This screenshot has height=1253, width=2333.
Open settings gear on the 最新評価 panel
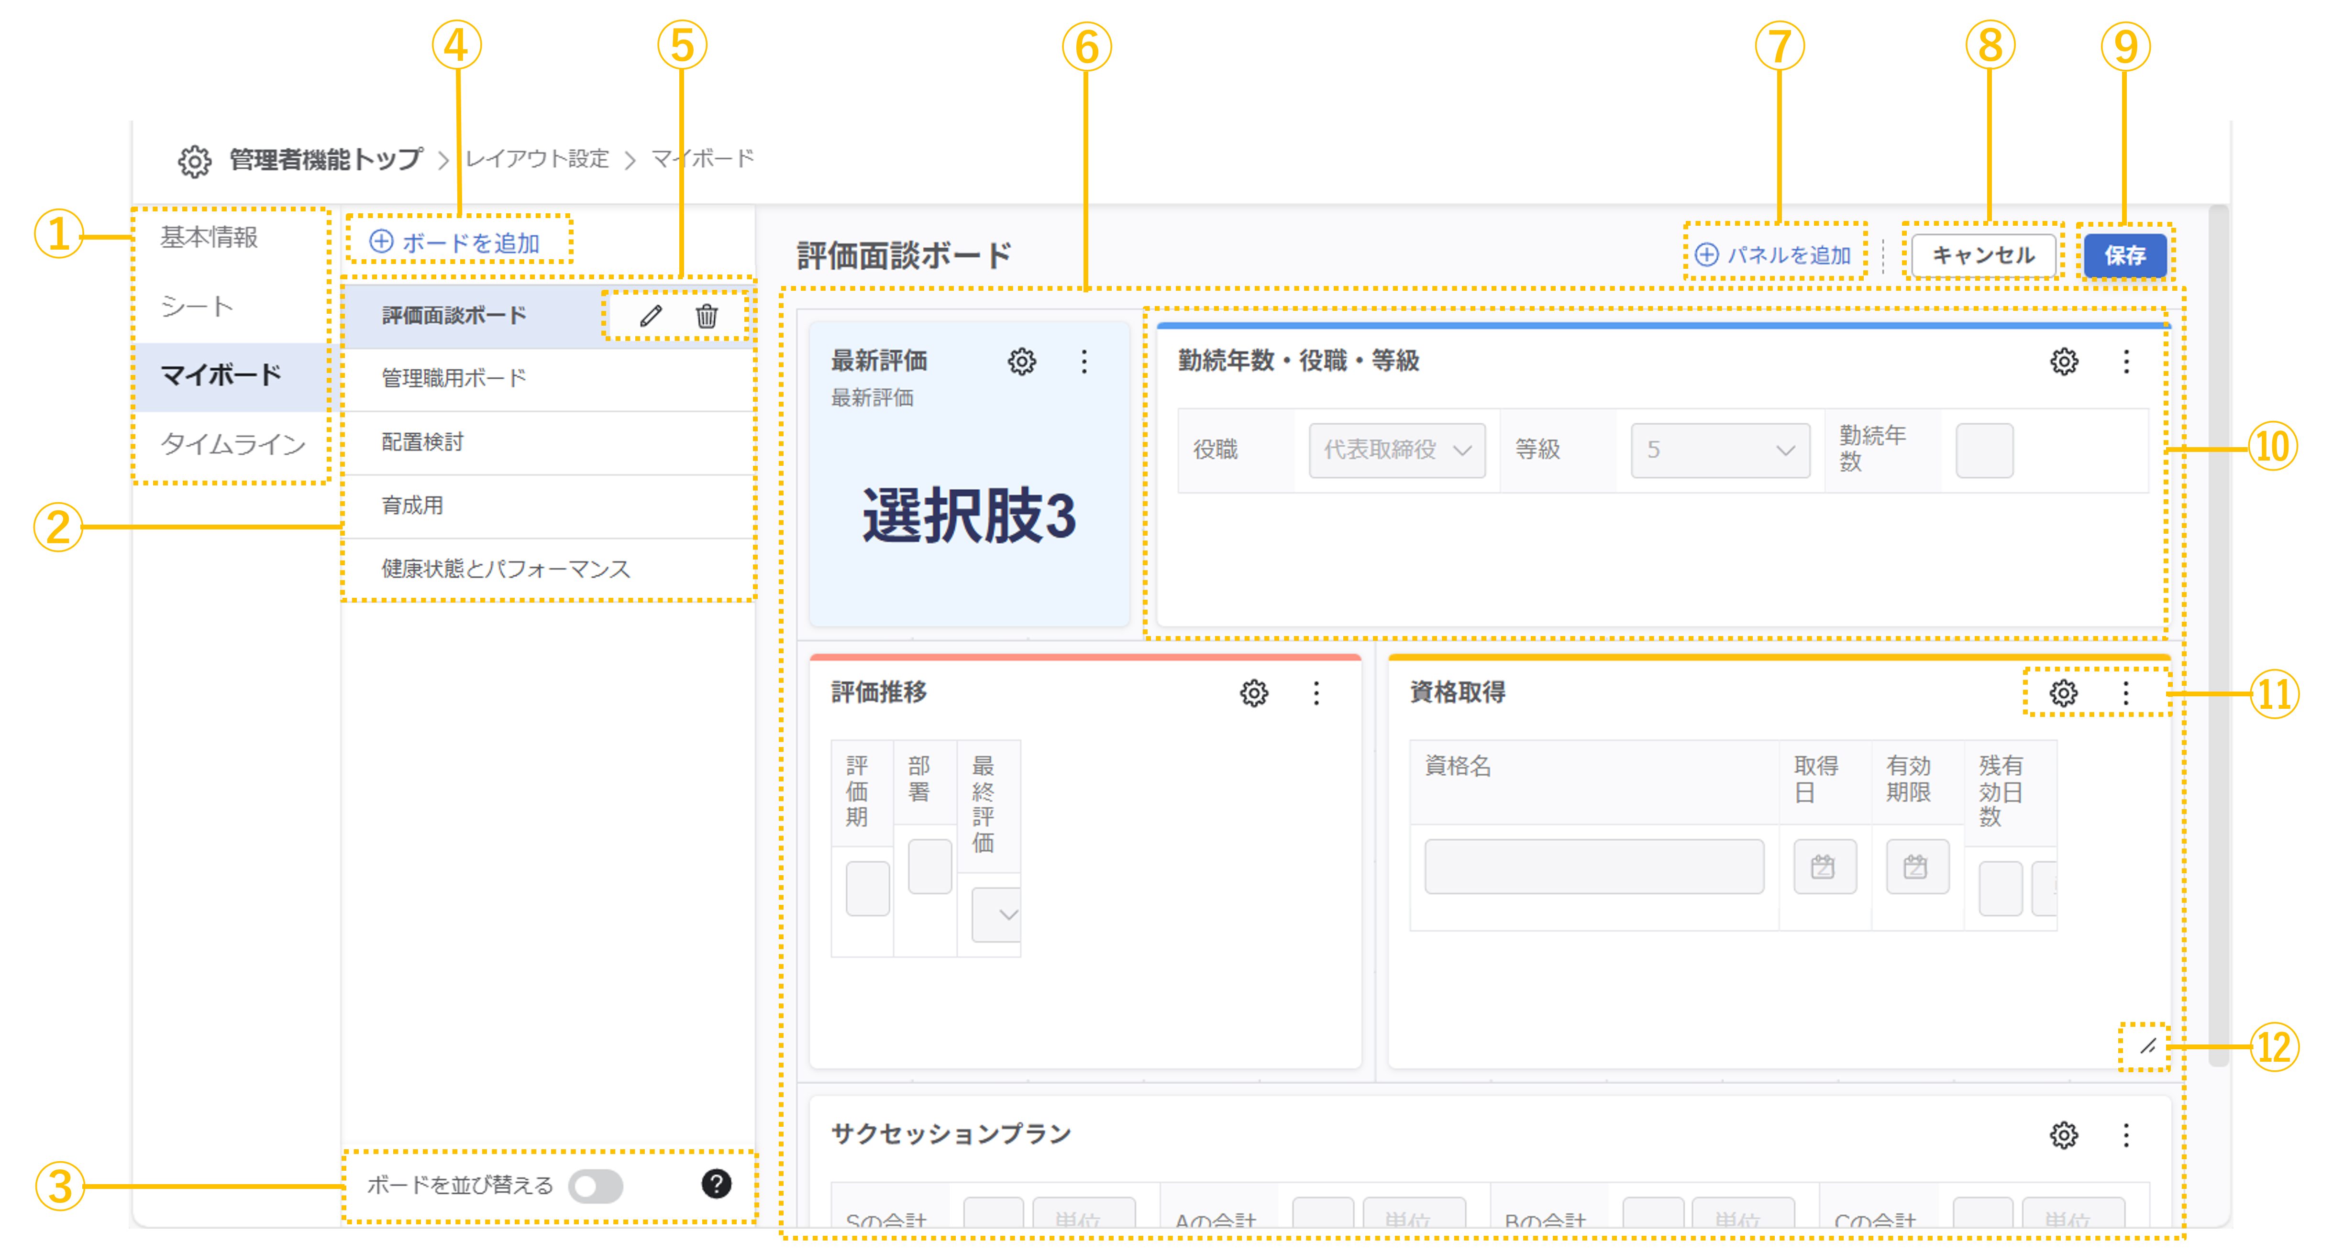tap(1021, 361)
